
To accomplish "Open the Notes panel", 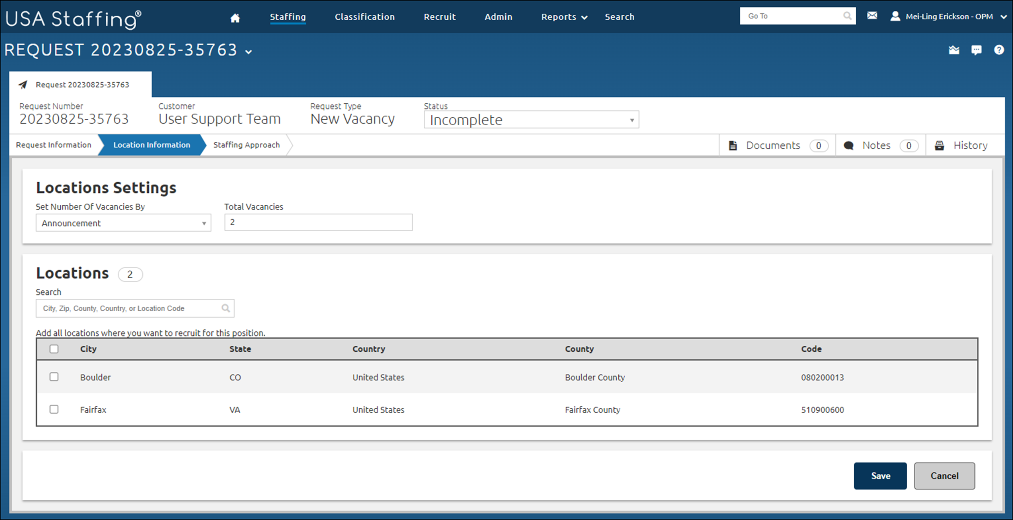I will click(881, 145).
